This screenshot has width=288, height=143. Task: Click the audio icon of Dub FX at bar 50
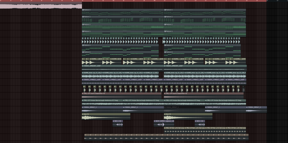[x=165, y=114]
